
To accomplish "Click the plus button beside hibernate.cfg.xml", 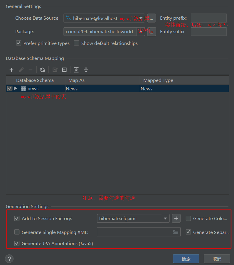I will point(176,218).
